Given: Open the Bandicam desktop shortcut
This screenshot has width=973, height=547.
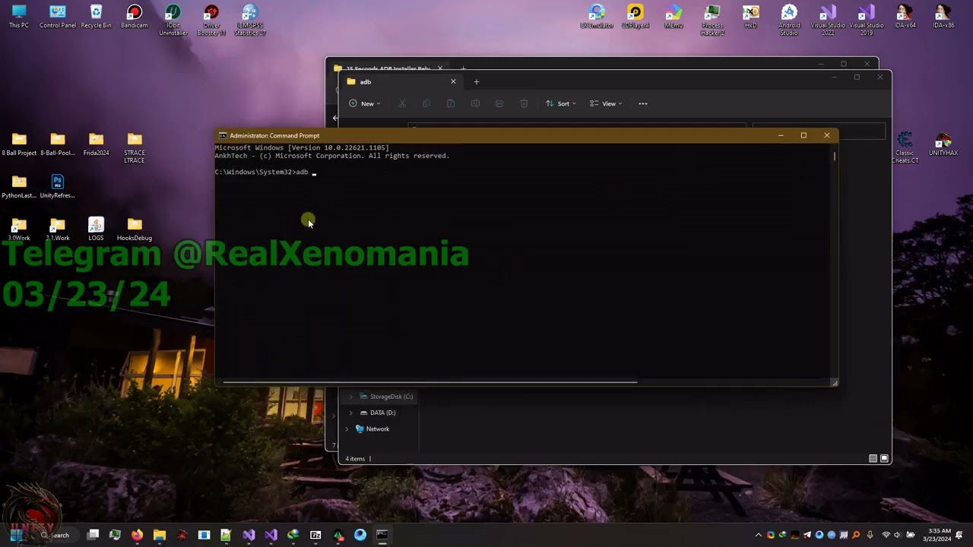Looking at the screenshot, I should click(135, 17).
